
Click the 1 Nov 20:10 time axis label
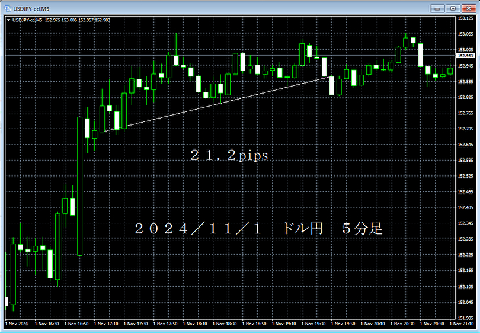(373, 324)
